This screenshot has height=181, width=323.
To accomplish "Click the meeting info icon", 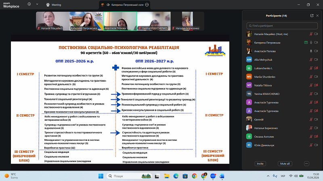I will coord(30,5).
